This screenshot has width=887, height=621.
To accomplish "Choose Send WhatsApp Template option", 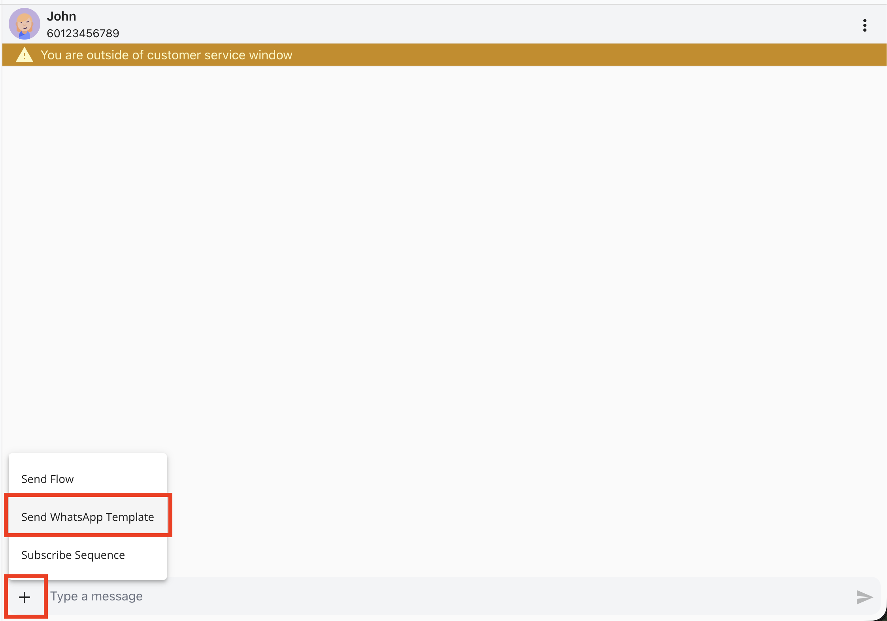I will pyautogui.click(x=88, y=517).
